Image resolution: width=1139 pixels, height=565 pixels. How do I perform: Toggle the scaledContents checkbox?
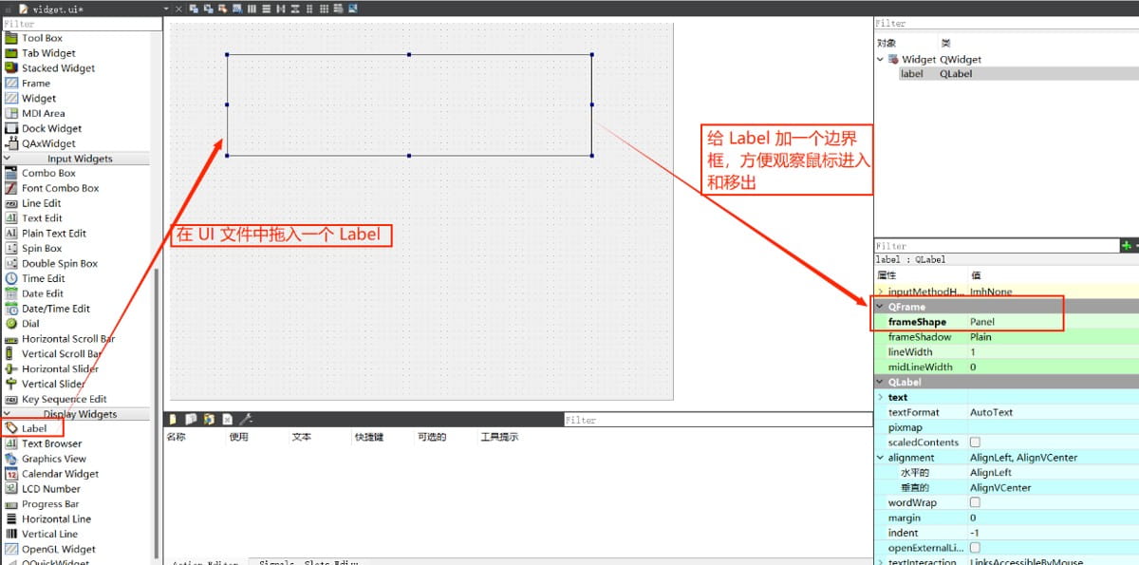(x=975, y=443)
